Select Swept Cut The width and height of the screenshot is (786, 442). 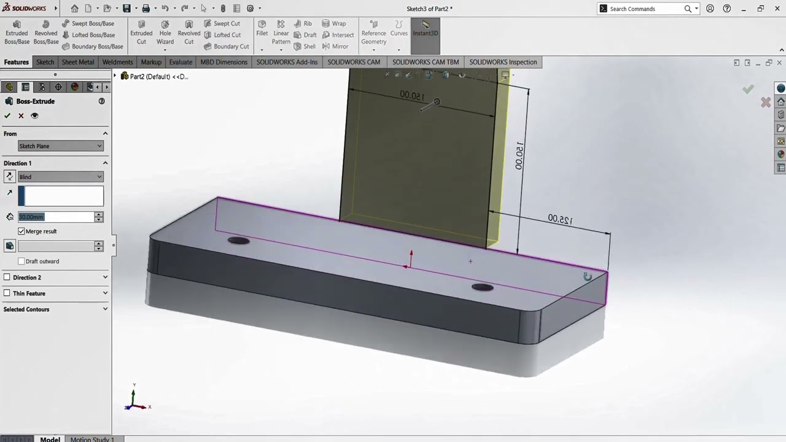click(222, 23)
